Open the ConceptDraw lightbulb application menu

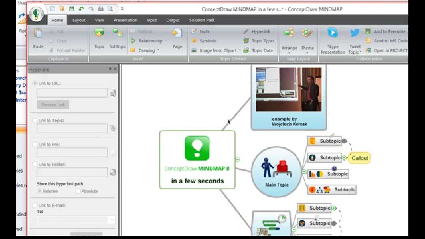pos(37,14)
